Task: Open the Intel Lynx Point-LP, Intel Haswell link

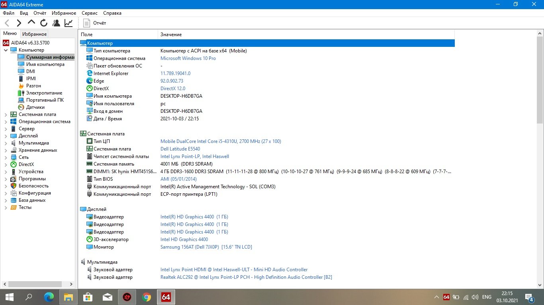Action: [195, 156]
